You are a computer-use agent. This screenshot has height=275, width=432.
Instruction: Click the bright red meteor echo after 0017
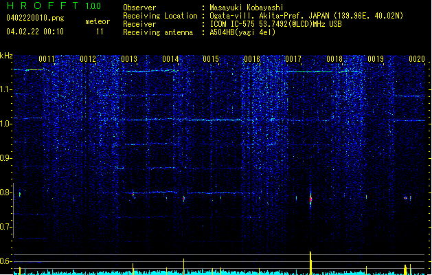pos(310,199)
